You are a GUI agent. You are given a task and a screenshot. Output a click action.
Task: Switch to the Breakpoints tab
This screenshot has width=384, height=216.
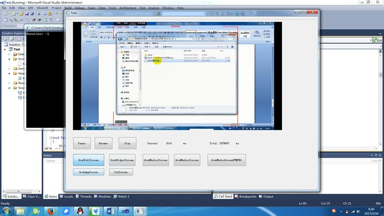[245, 197]
